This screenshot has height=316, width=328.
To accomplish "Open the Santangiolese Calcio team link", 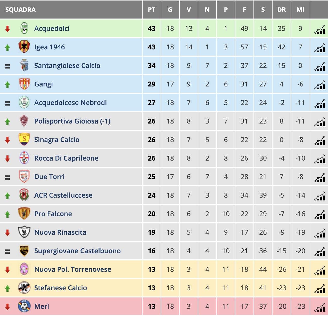I will coord(67,66).
